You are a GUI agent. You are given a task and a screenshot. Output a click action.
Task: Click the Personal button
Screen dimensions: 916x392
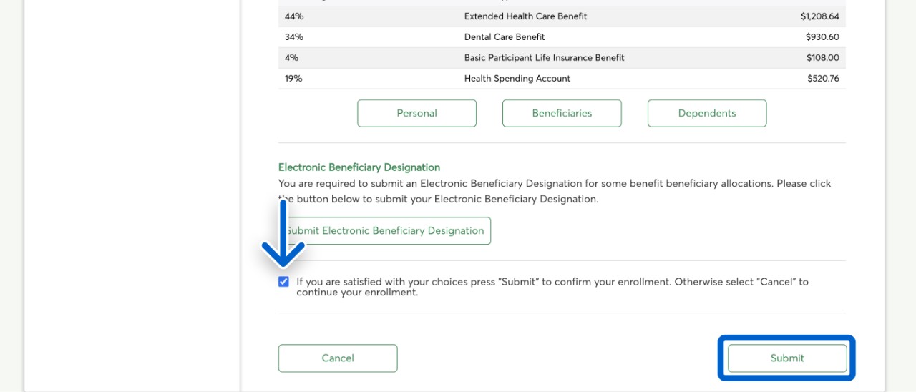416,113
